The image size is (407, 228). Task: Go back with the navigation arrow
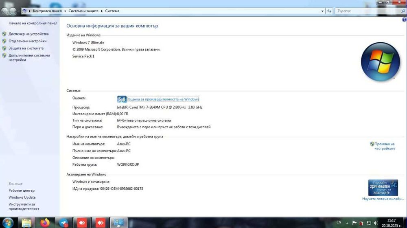click(x=4, y=11)
